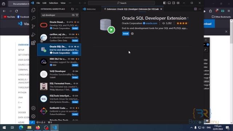Toggle the bottom panel layout
Viewport: 233px width, 131px height.
pos(169,3)
